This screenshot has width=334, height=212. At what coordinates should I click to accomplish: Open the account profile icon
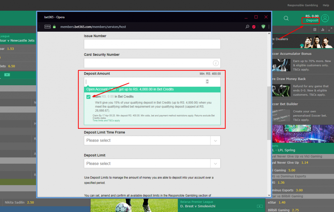click(325, 18)
